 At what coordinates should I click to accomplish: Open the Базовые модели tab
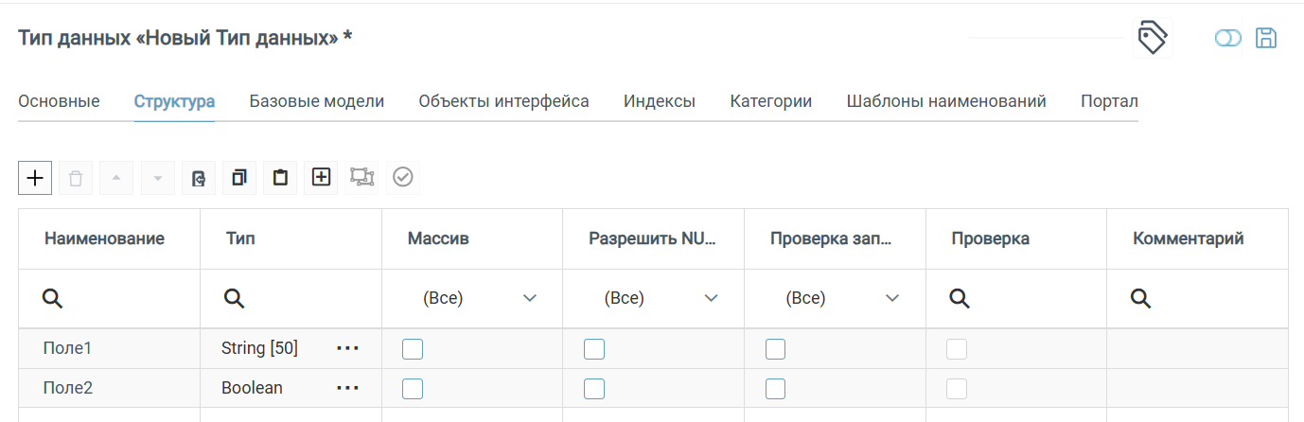coord(317,101)
